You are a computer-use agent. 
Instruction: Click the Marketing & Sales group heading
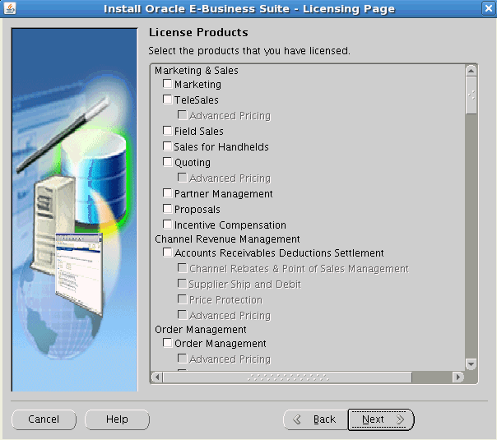[196, 71]
